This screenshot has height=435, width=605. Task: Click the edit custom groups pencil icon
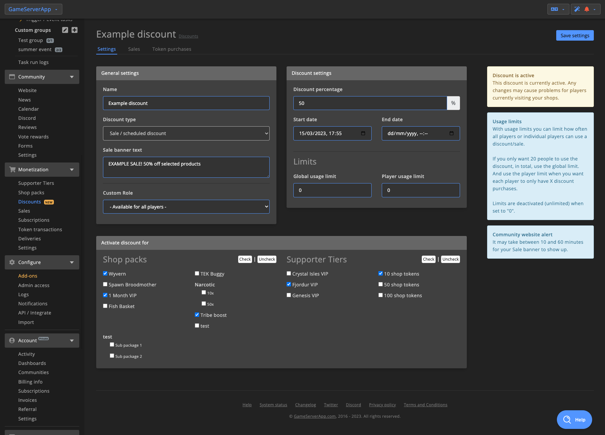click(x=65, y=30)
